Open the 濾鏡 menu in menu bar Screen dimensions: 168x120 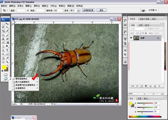pos(45,6)
